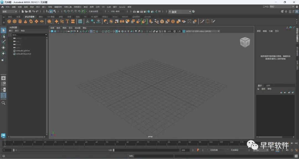Expand the ACES 1.0 SDR-video color dropdown
Screen dimensions: 299x159
point(218,31)
